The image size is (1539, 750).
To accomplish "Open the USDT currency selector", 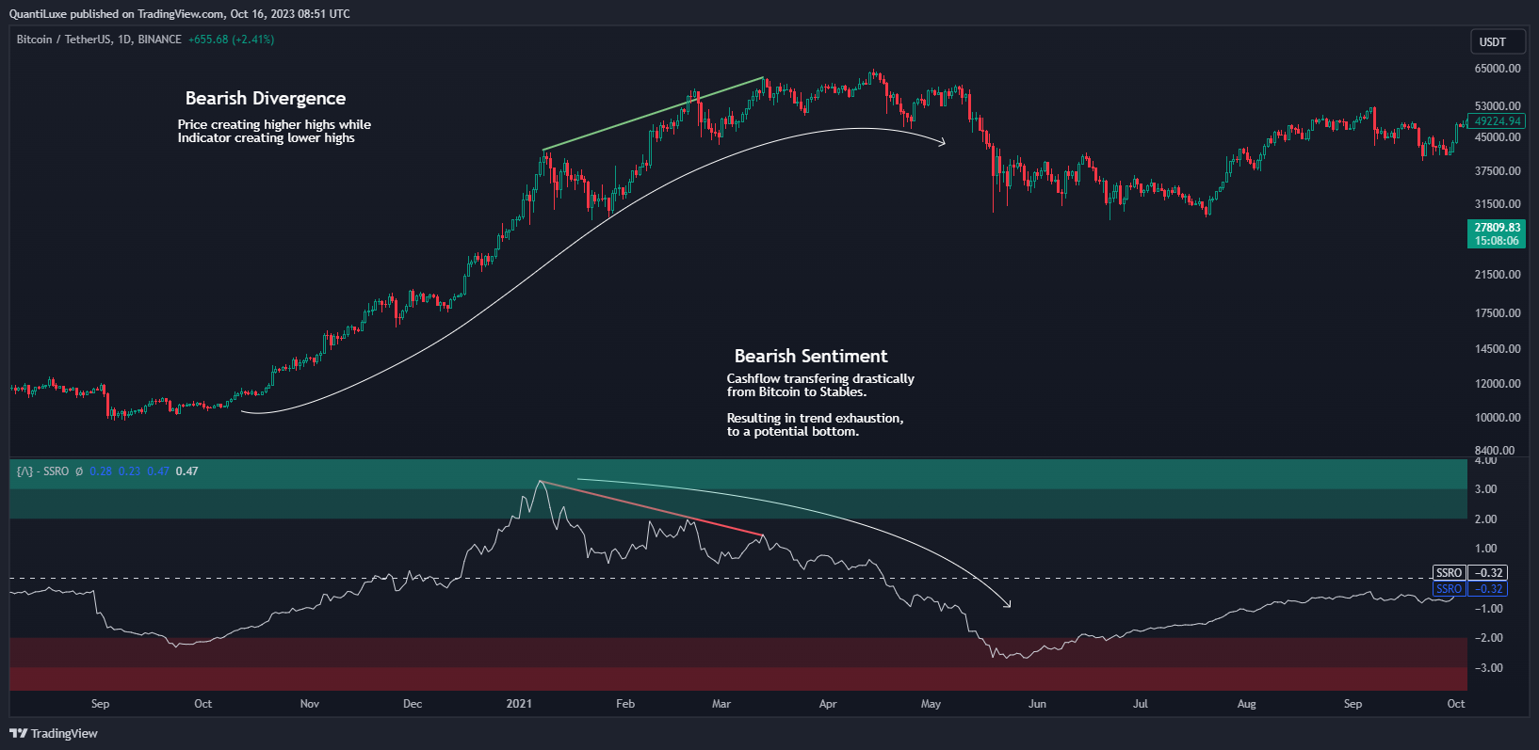I will point(1498,41).
